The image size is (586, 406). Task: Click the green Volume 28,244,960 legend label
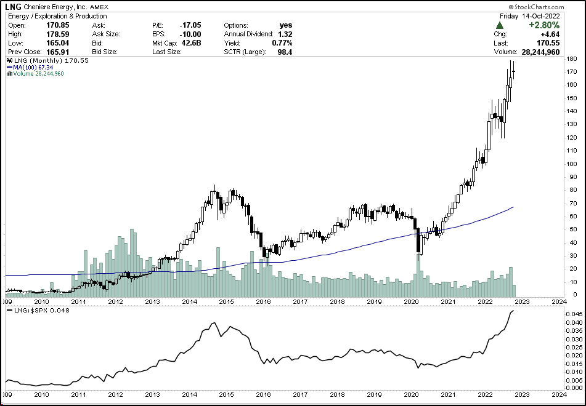[x=38, y=74]
